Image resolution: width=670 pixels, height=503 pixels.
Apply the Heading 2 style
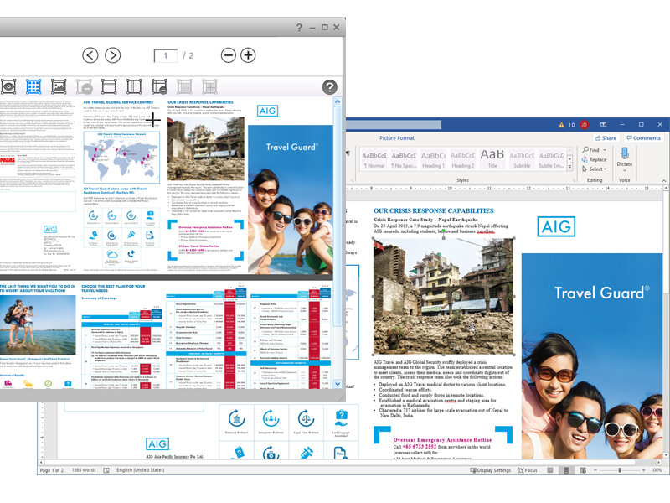click(x=463, y=159)
